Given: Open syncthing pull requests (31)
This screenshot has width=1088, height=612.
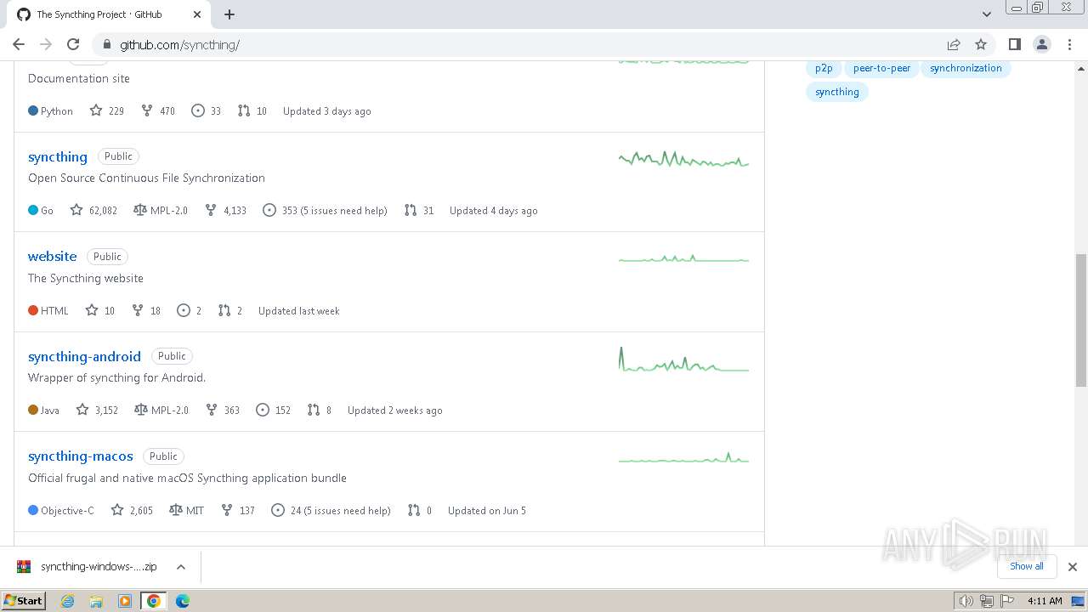Looking at the screenshot, I should 419,211.
